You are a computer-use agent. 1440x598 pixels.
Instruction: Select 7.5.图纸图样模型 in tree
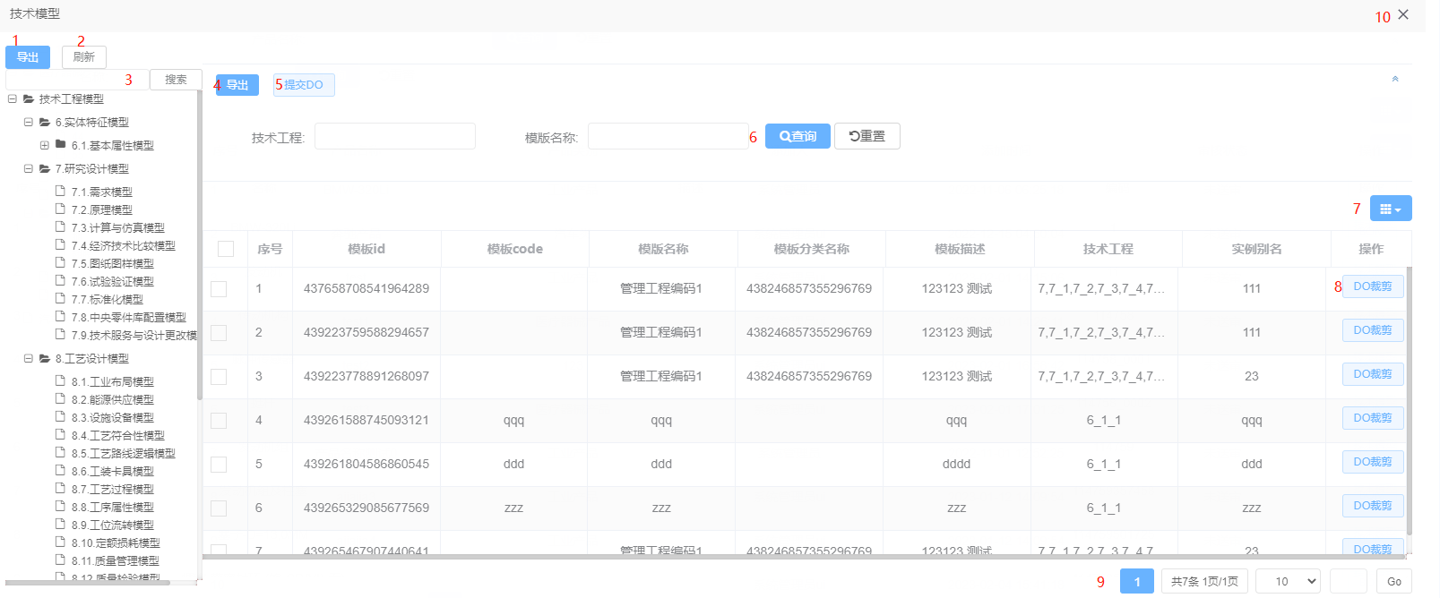pos(113,264)
